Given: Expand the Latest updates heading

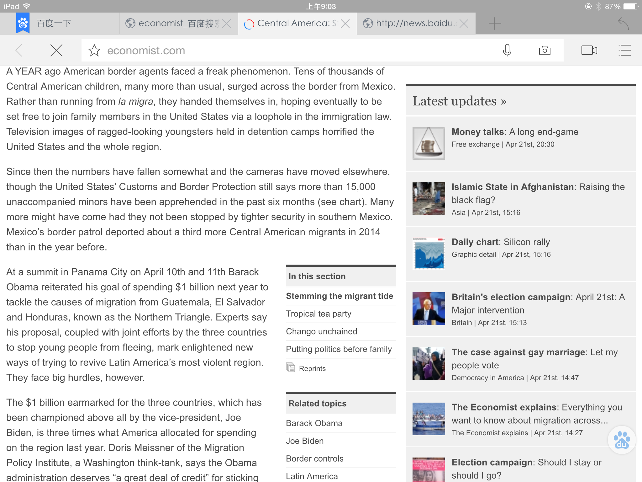Looking at the screenshot, I should (459, 101).
